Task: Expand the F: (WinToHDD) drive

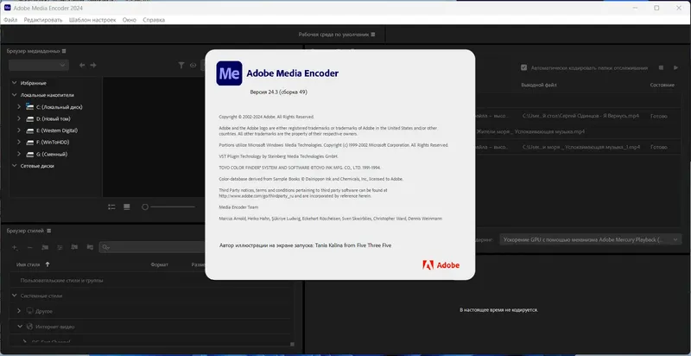Action: click(x=19, y=143)
